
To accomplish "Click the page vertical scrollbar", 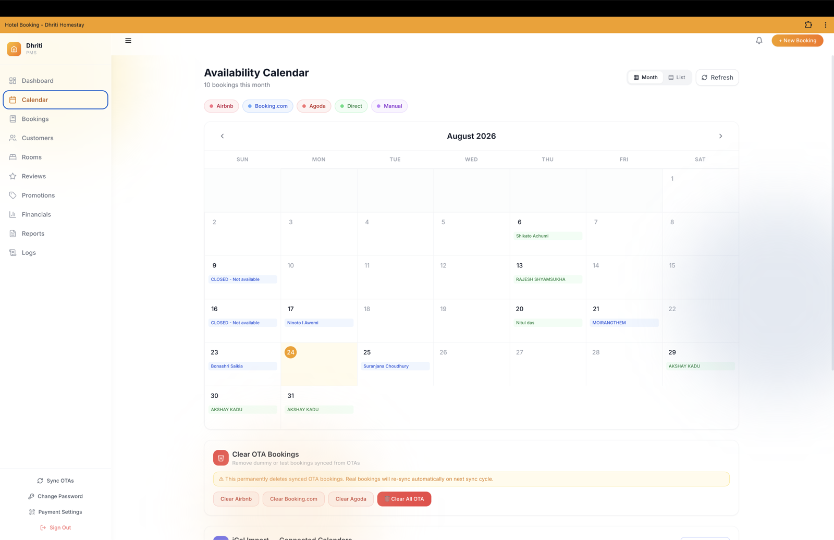I will (832, 213).
